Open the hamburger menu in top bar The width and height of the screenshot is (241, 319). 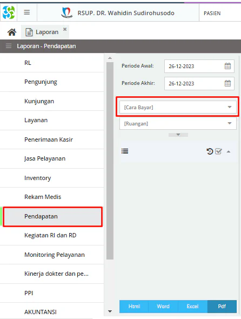[27, 12]
